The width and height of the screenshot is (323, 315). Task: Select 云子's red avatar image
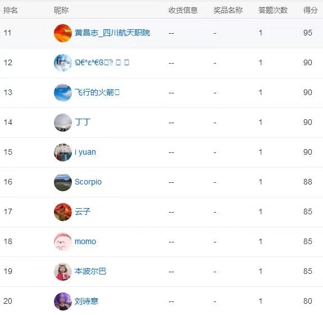click(x=63, y=212)
